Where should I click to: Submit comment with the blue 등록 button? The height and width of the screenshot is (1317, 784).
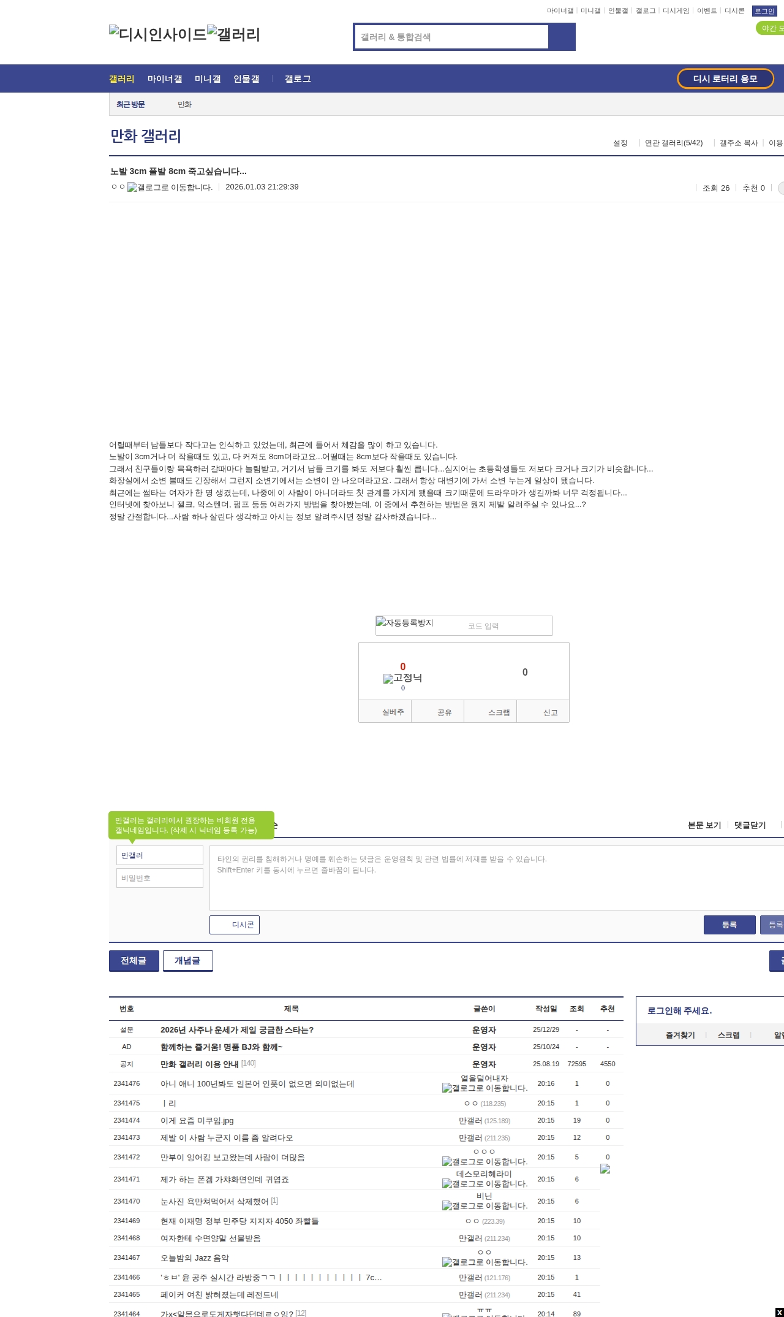point(729,925)
